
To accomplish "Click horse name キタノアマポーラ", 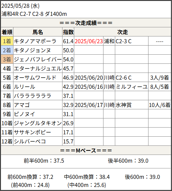I will click(x=35, y=41).
